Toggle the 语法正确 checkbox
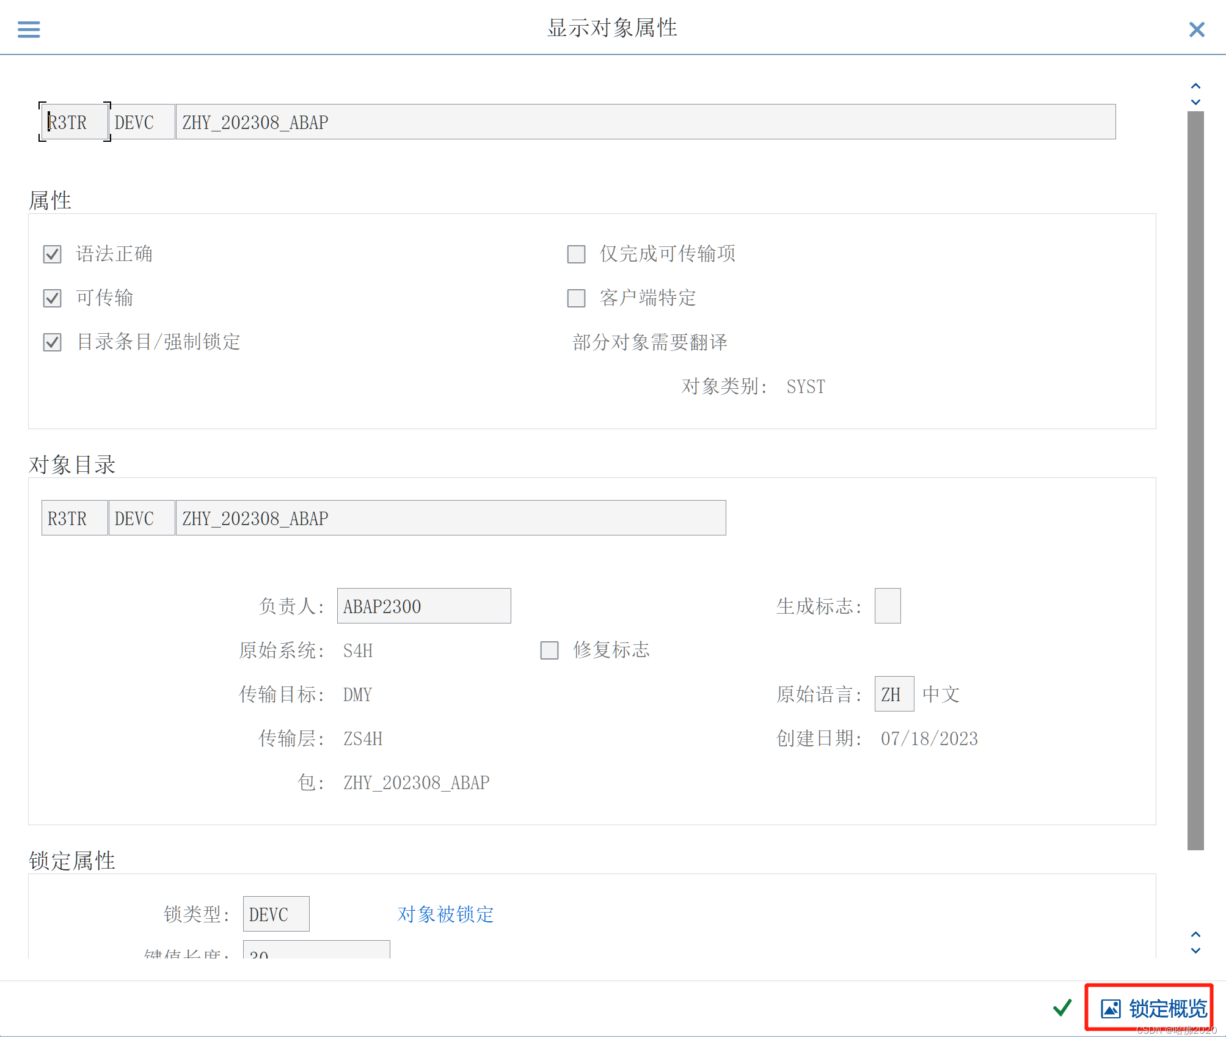The image size is (1226, 1041). [x=53, y=254]
